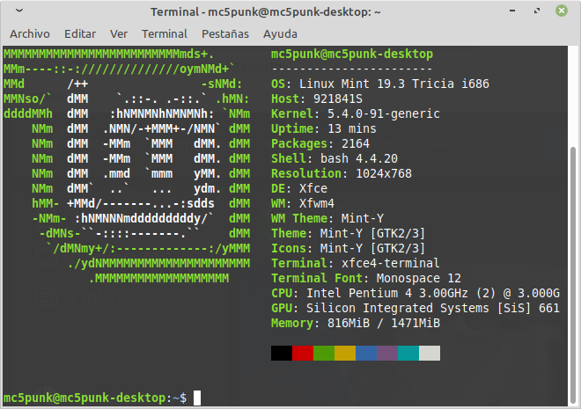The image size is (581, 409).
Task: Click the DE value 'Xfce'
Action: click(313, 188)
